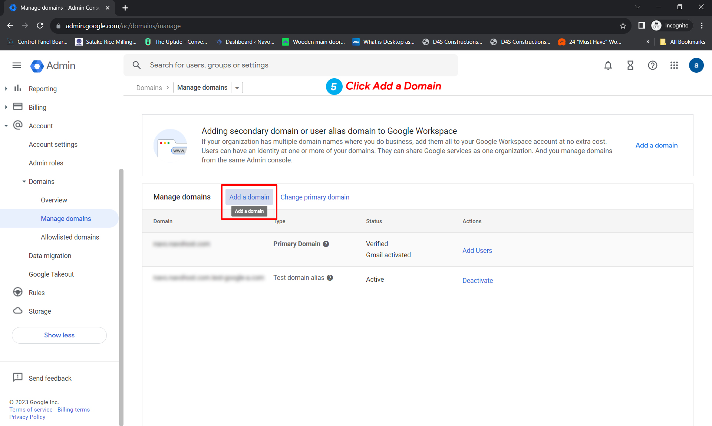Select the Billing sidebar icon
Image resolution: width=712 pixels, height=426 pixels.
click(18, 106)
